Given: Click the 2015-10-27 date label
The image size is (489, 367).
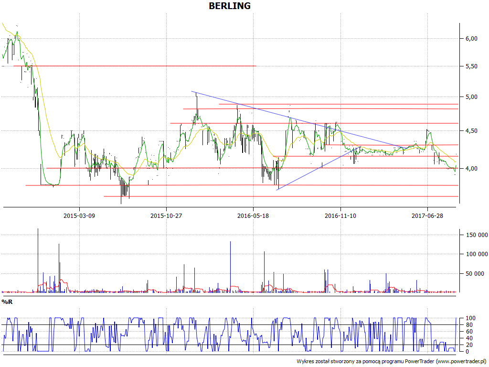Looking at the screenshot, I should [166, 216].
